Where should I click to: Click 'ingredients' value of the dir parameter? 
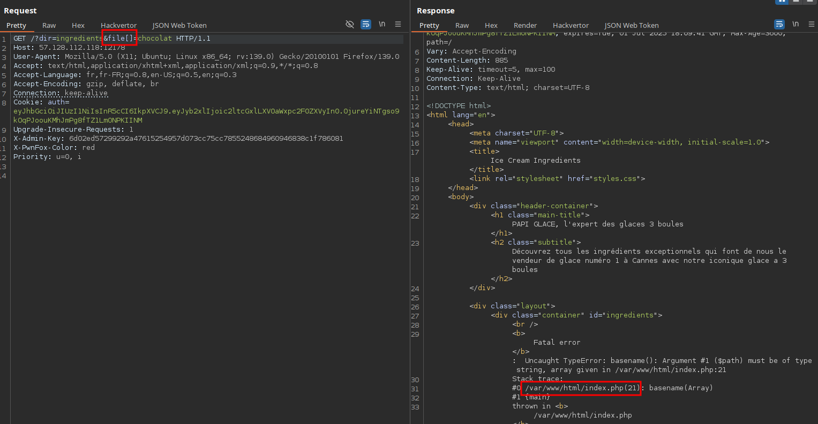(x=80, y=39)
